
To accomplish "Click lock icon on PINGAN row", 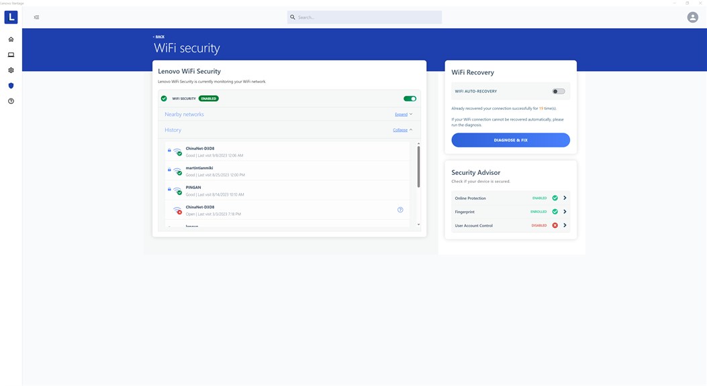I will (170, 189).
